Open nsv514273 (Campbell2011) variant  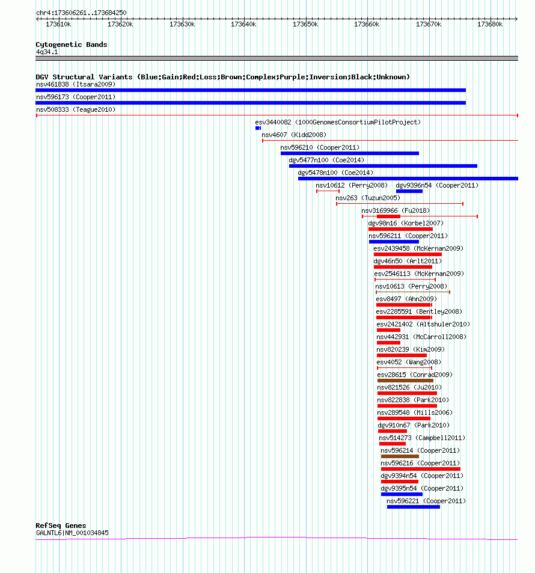click(422, 438)
